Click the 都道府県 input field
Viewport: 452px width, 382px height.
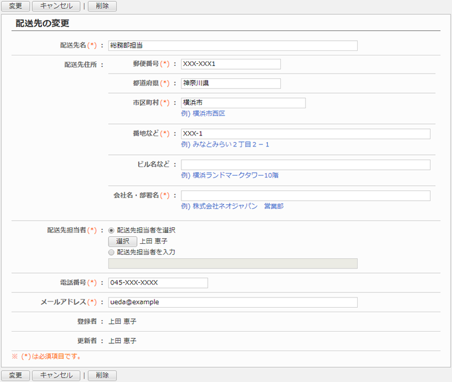(231, 83)
